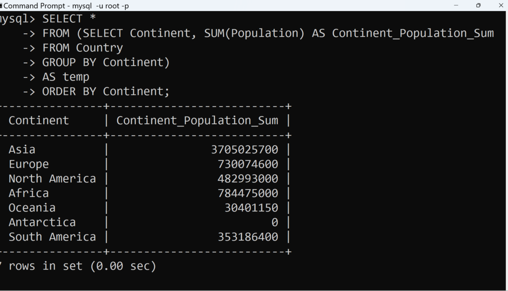Minimize the Command Prompt window

tap(456, 6)
